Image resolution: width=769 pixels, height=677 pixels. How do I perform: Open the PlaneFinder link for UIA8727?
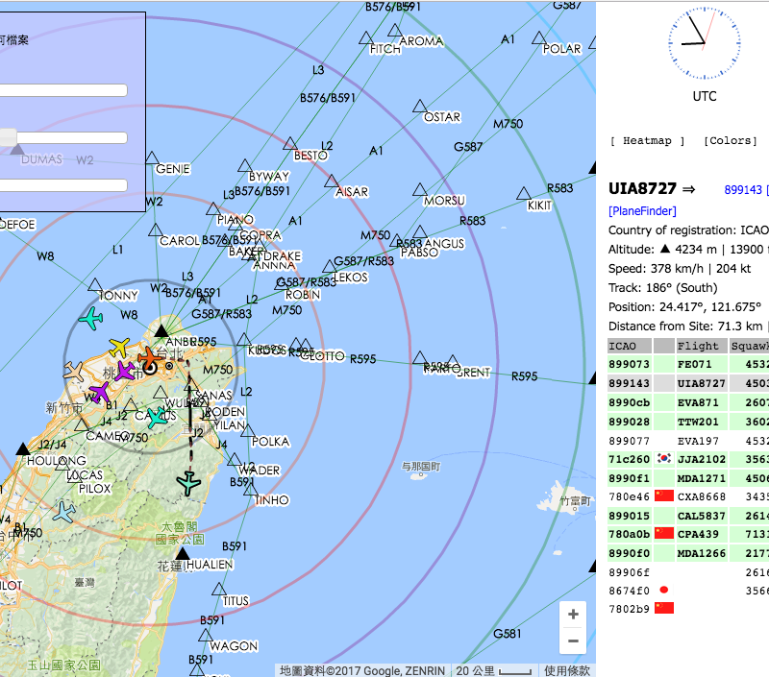(642, 211)
